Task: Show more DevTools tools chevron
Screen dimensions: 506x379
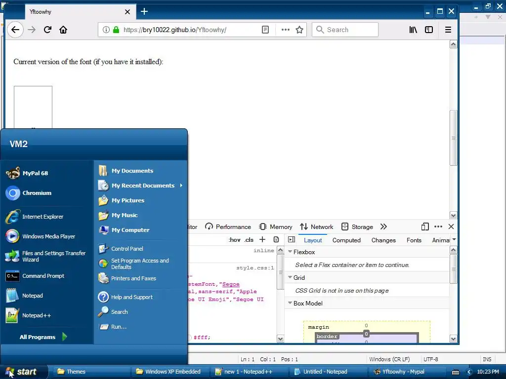Action: 383,227
